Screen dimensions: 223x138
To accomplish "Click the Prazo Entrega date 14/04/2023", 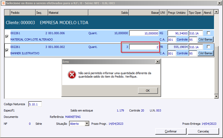I will 209,124.
